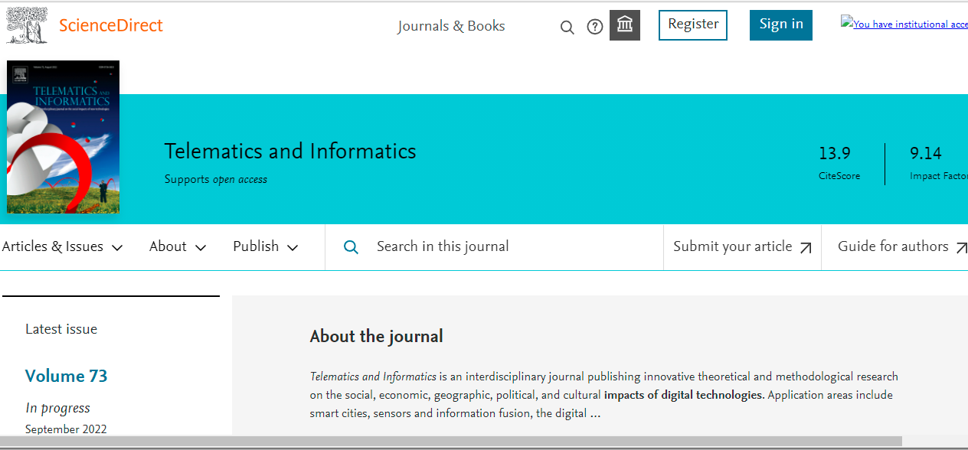Expand the About dropdown menu

pyautogui.click(x=178, y=246)
